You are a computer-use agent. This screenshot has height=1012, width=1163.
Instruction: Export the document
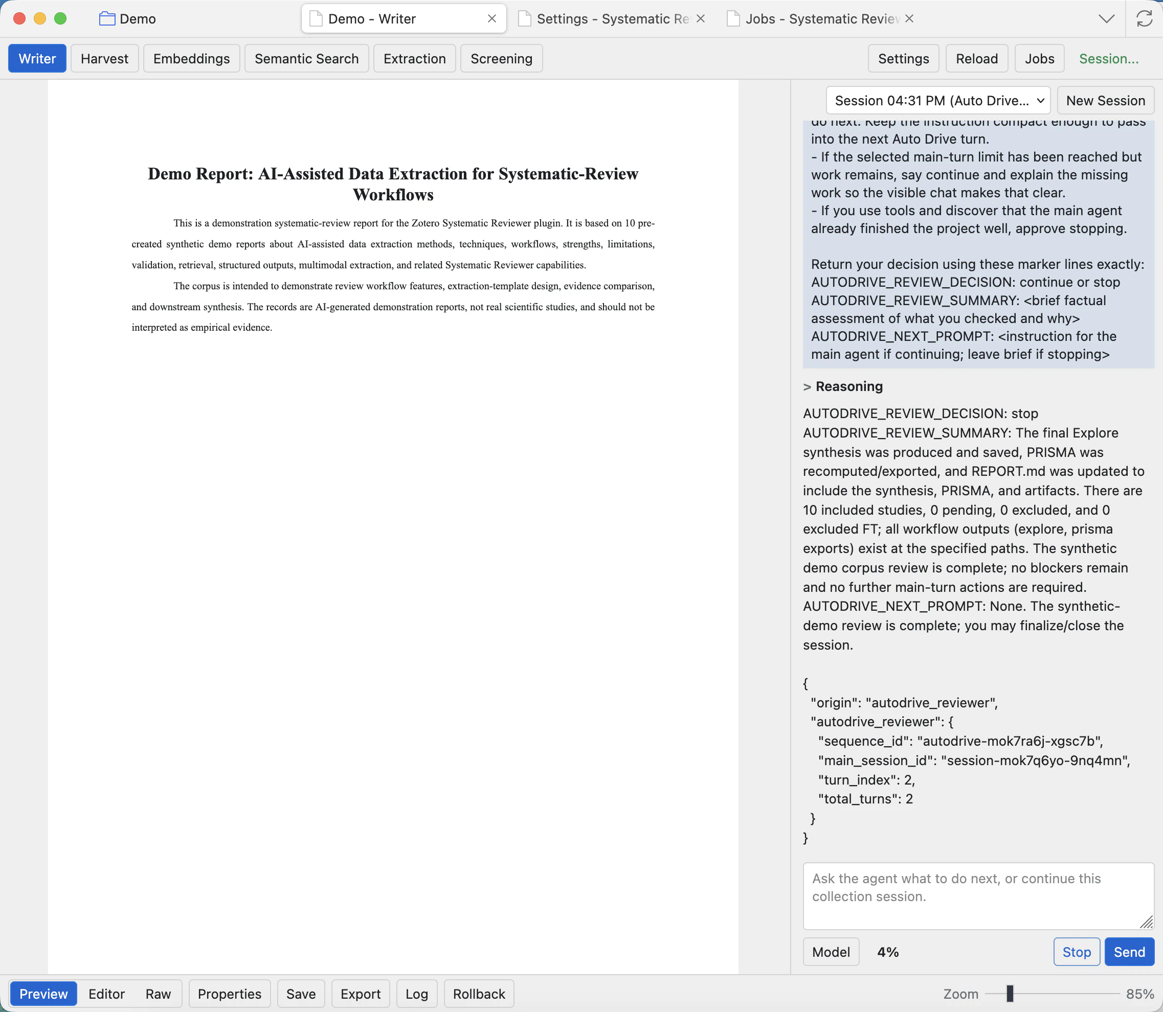(x=361, y=994)
